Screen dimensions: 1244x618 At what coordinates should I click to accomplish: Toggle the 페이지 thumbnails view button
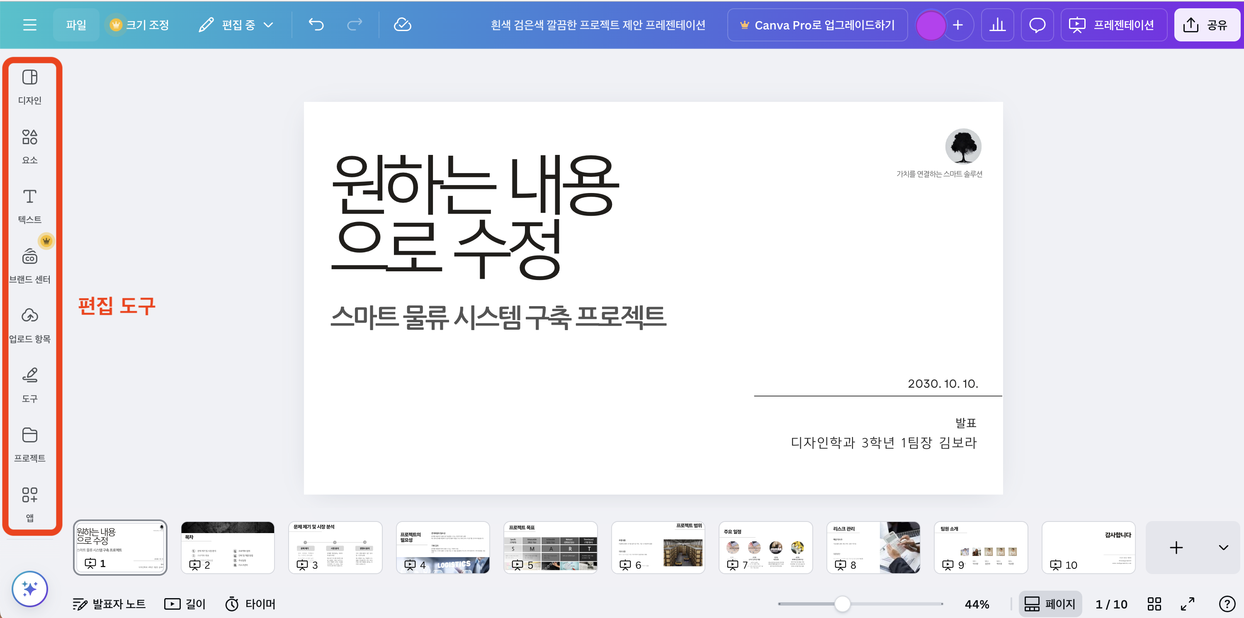tap(1050, 604)
